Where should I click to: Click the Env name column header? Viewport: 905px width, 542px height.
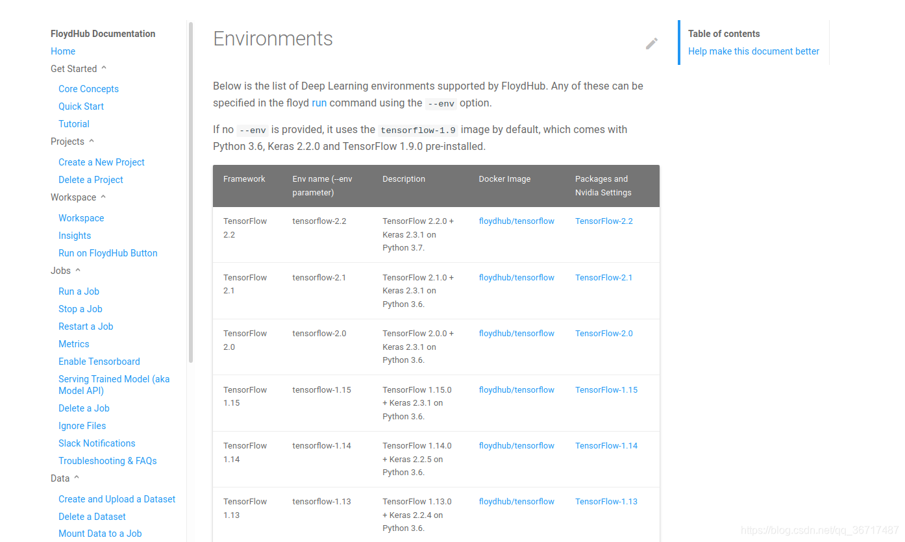322,186
